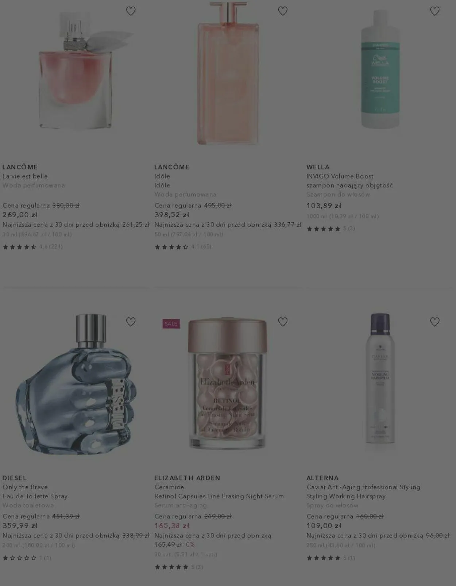This screenshot has height=586, width=456.
Task: Click the SALE badge on Elizabeth Arden
Action: [171, 323]
